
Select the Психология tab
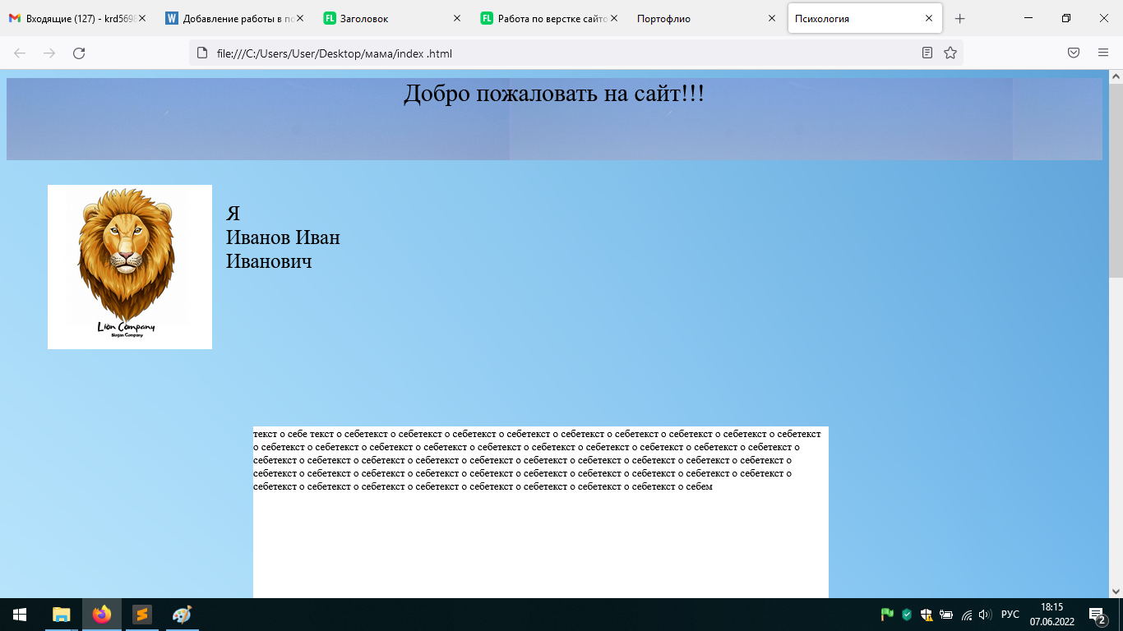click(865, 18)
